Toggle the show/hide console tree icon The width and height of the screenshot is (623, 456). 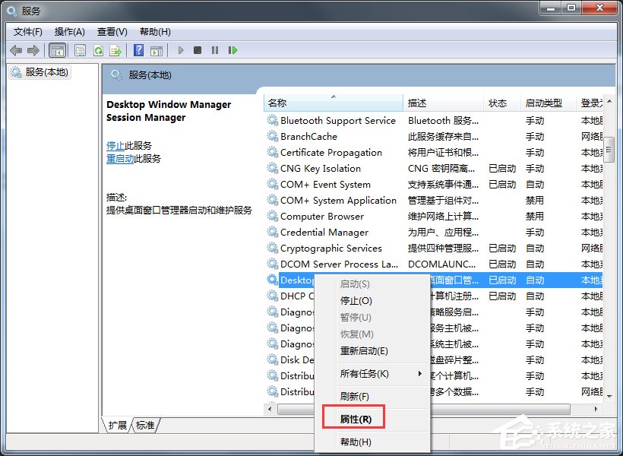point(56,50)
